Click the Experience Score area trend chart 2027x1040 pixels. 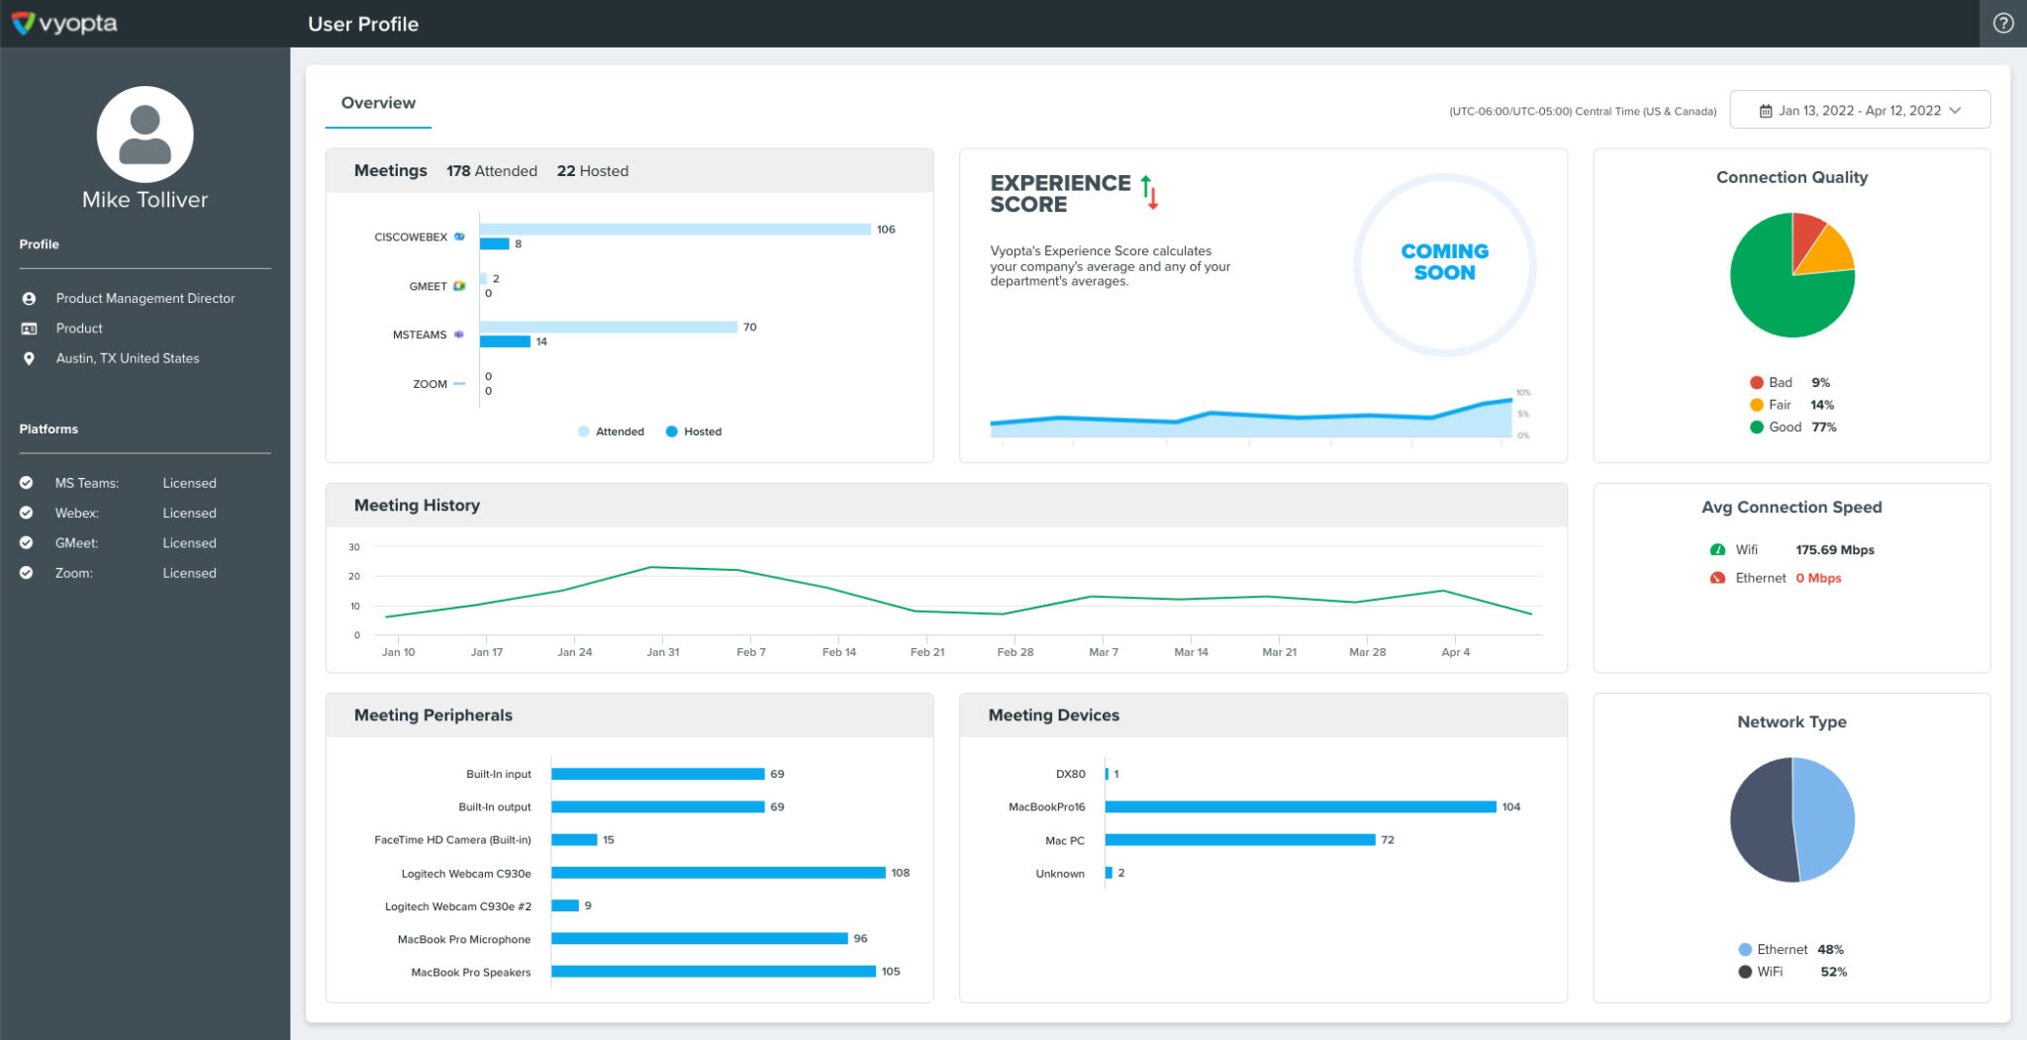pyautogui.click(x=1251, y=420)
